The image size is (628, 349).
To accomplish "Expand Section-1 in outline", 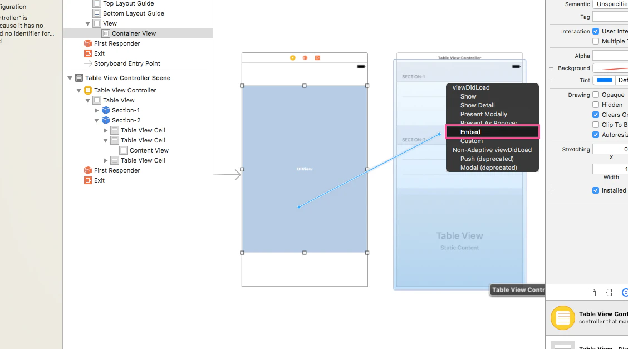I will [96, 110].
